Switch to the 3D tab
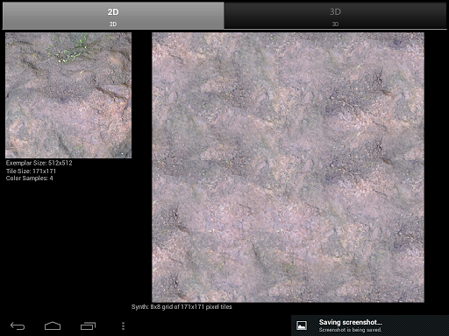The height and width of the screenshot is (336, 449). click(335, 16)
